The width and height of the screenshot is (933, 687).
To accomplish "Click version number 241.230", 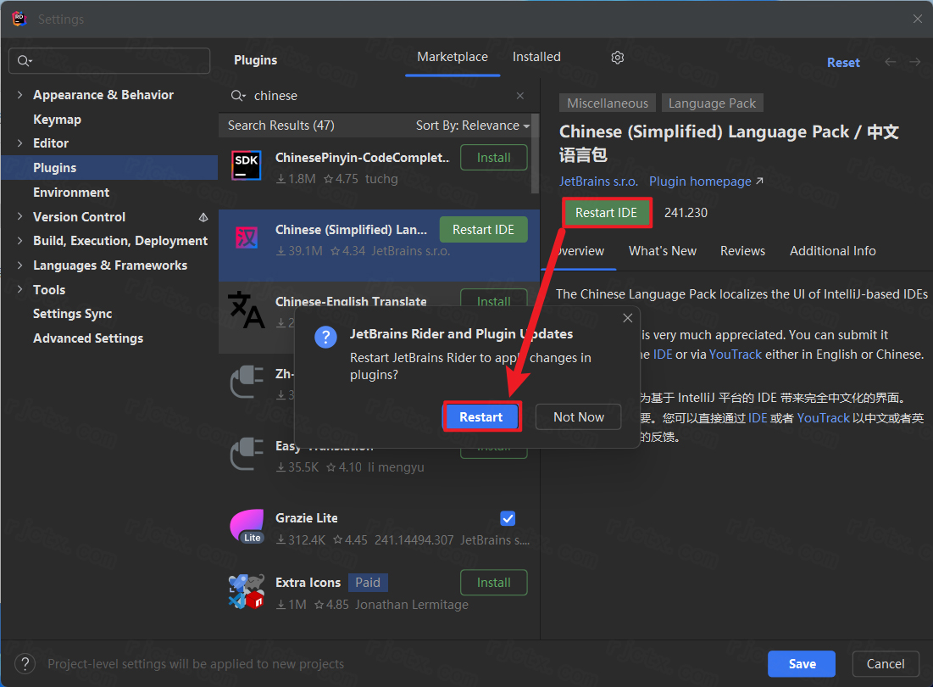I will pyautogui.click(x=686, y=213).
